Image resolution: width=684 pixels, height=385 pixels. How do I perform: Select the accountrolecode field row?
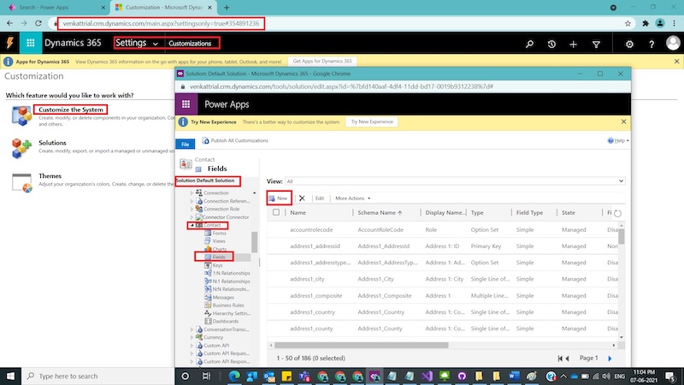point(442,229)
